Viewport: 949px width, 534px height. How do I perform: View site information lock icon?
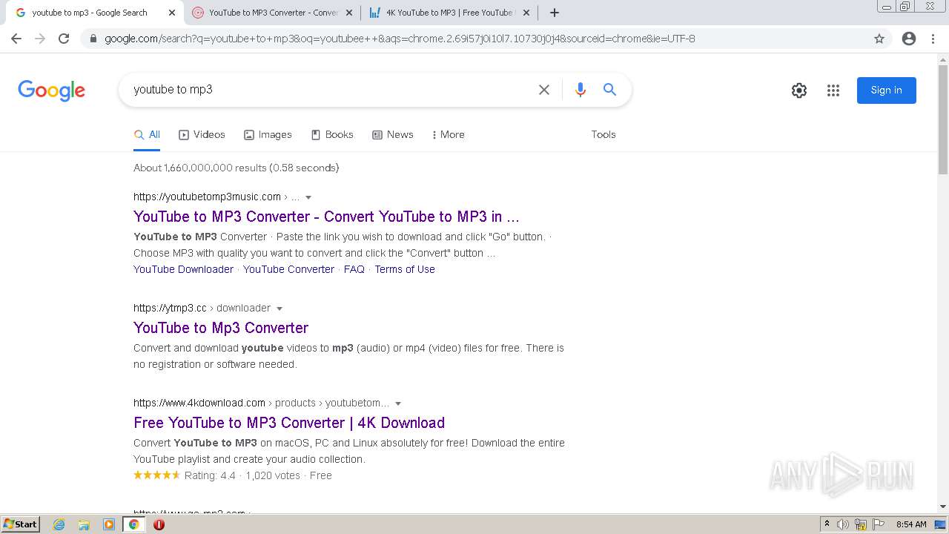click(x=93, y=39)
